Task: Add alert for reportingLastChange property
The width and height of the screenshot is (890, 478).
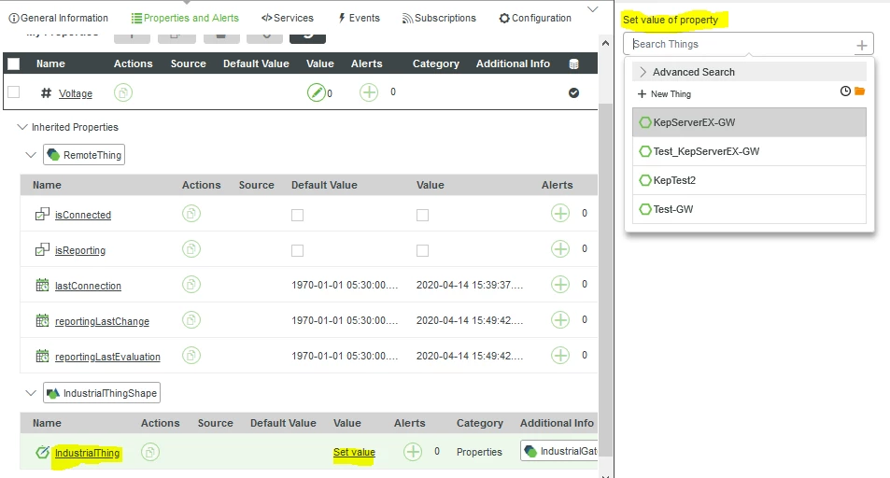Action: pos(560,319)
